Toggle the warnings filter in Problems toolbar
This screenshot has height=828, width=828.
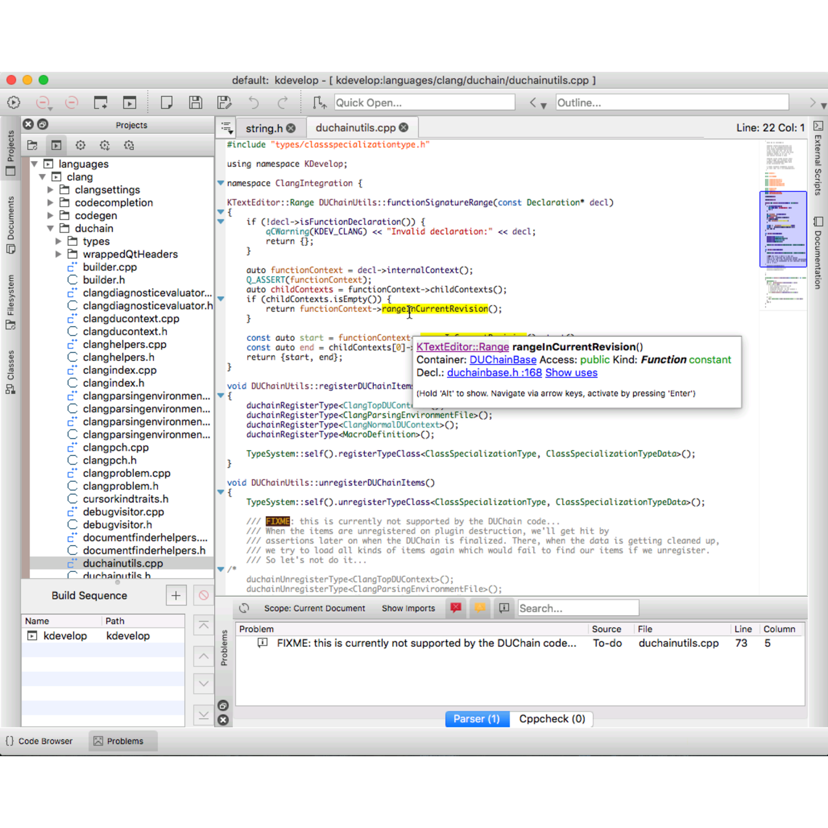479,608
